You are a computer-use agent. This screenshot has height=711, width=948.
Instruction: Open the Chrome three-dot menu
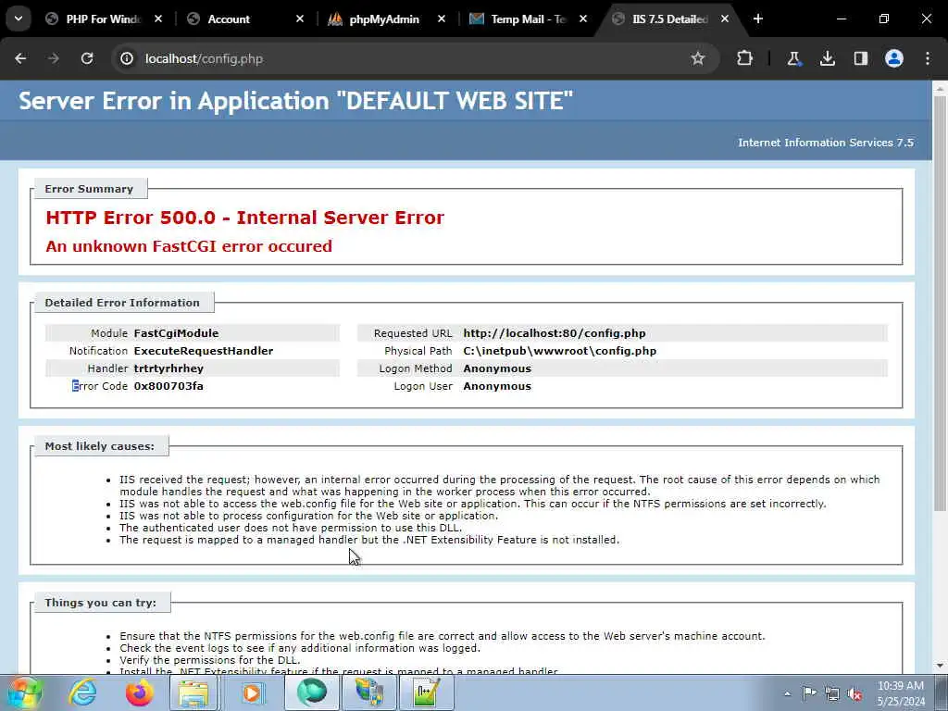(x=928, y=58)
